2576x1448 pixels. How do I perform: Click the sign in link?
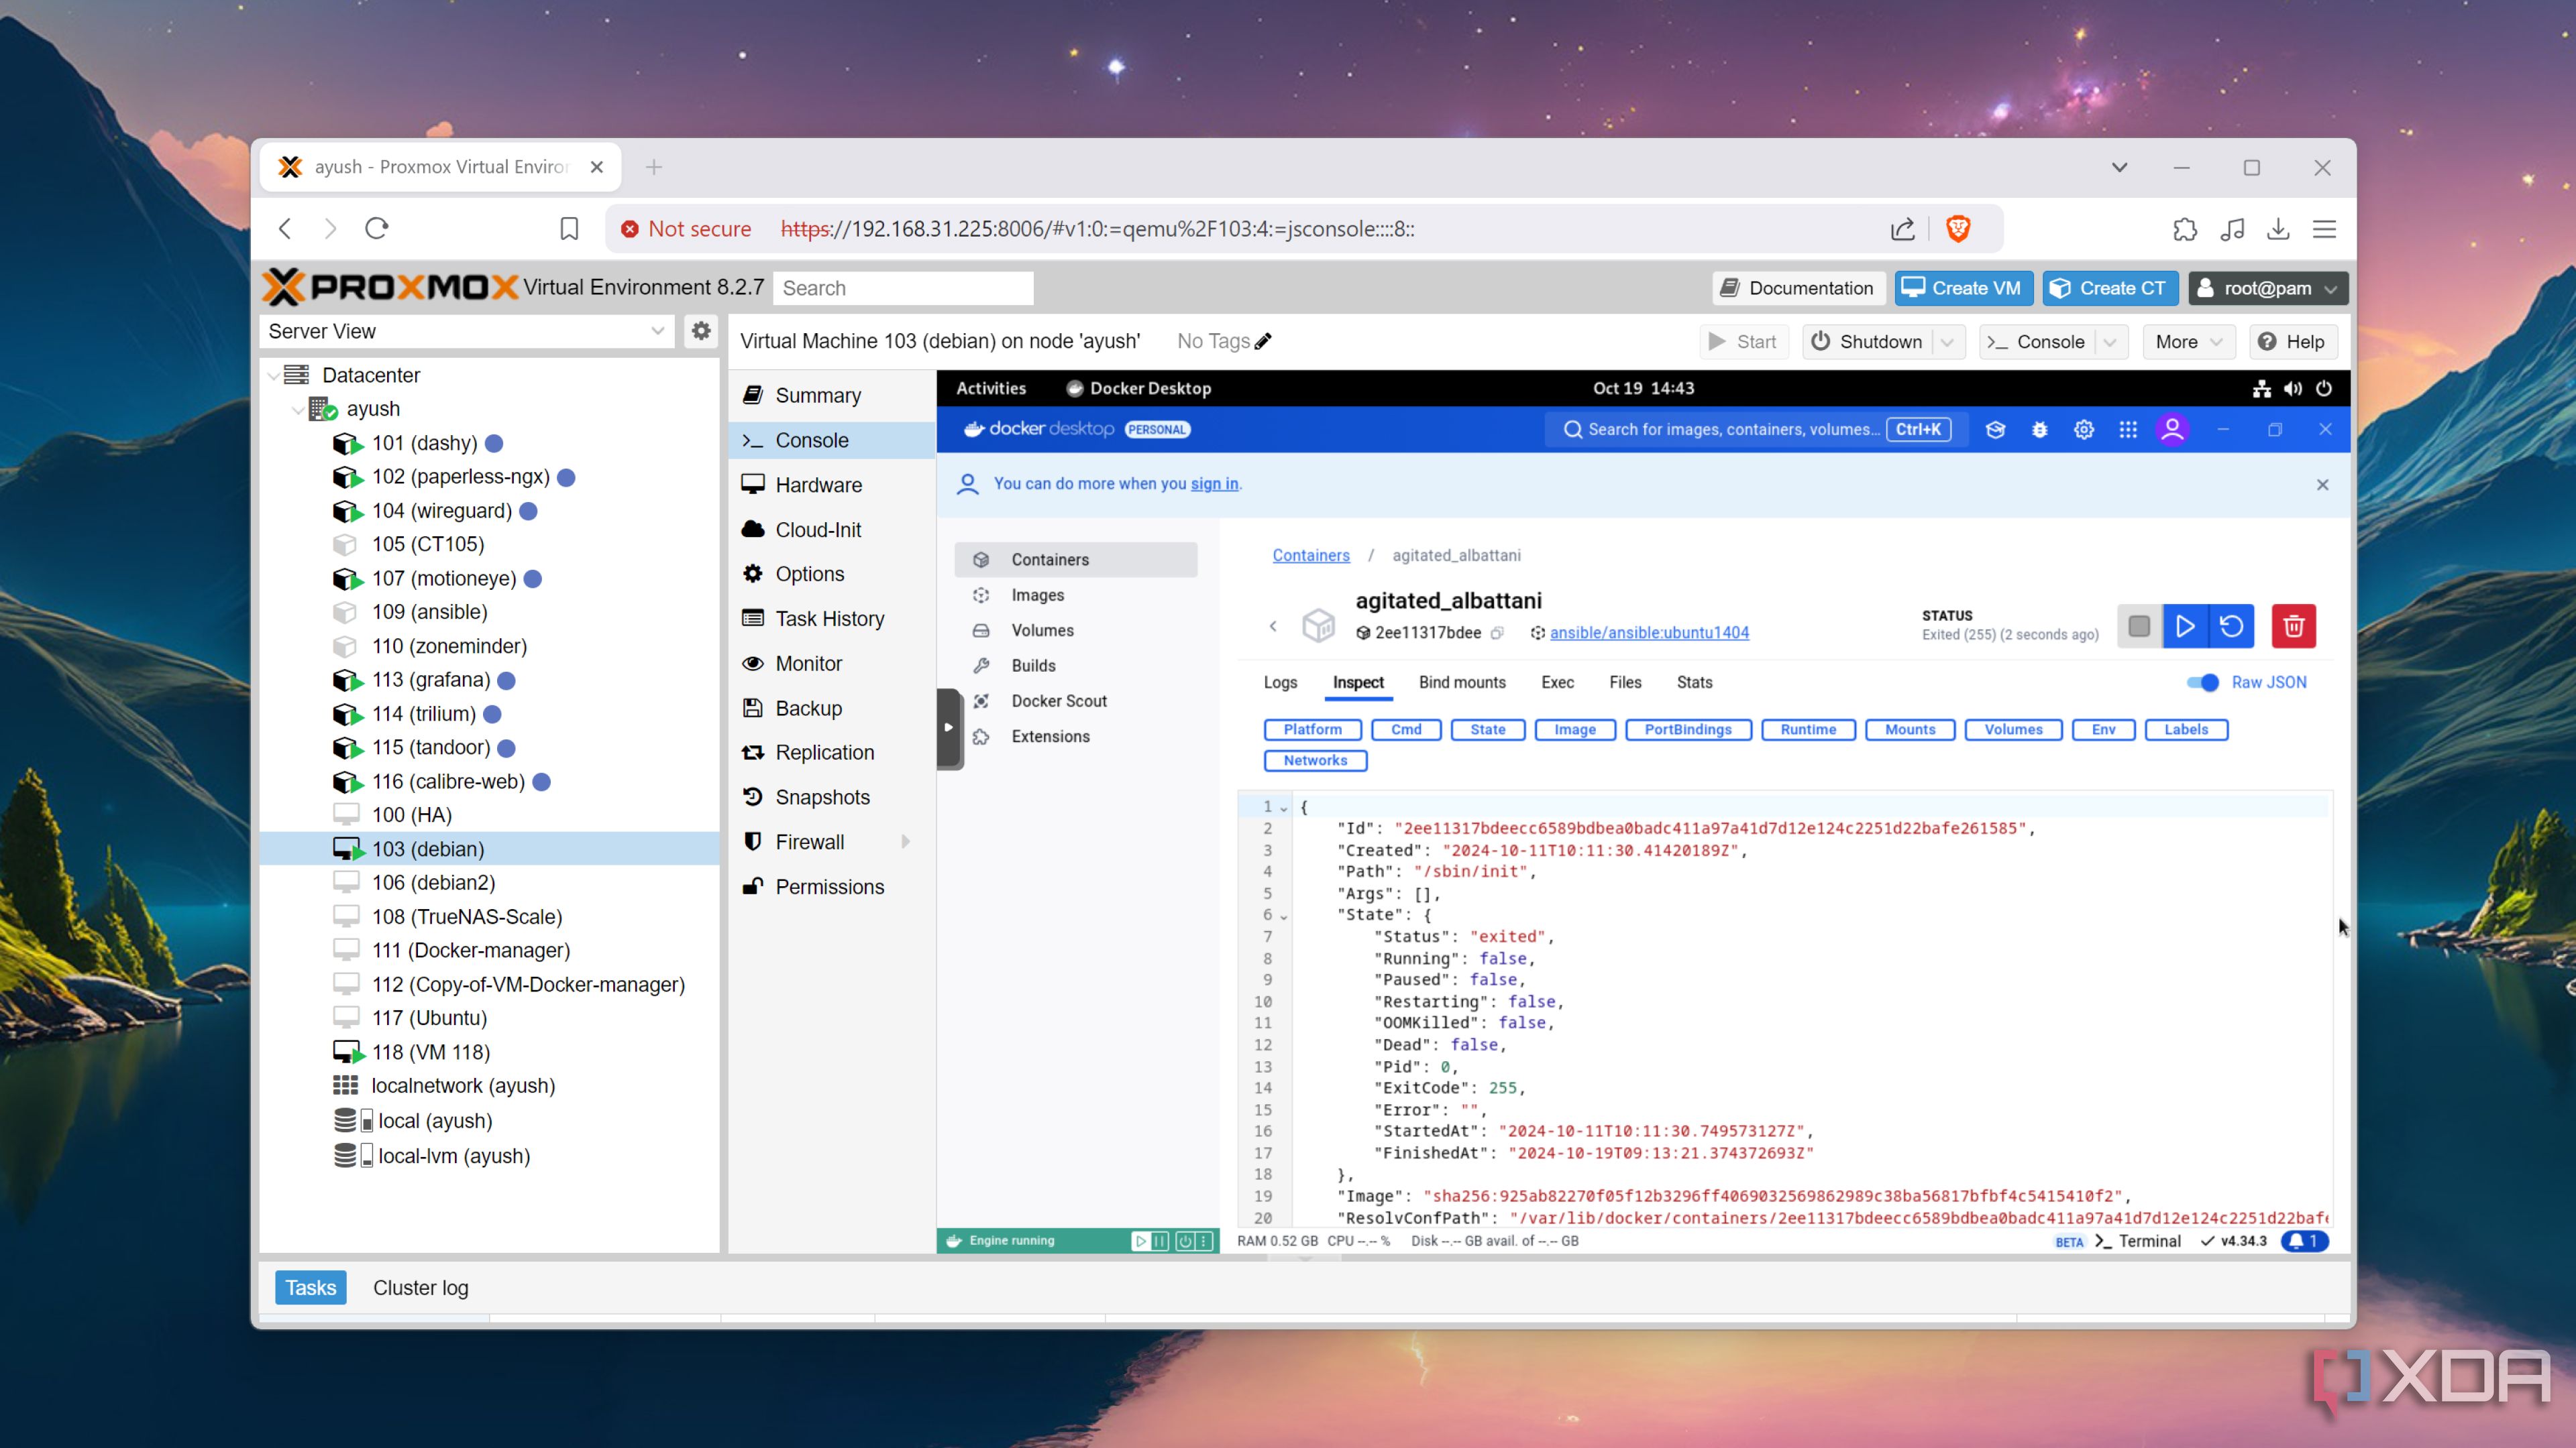tap(1214, 483)
